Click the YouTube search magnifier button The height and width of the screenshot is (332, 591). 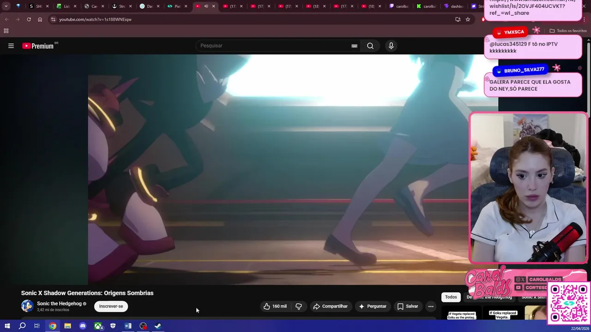(370, 46)
